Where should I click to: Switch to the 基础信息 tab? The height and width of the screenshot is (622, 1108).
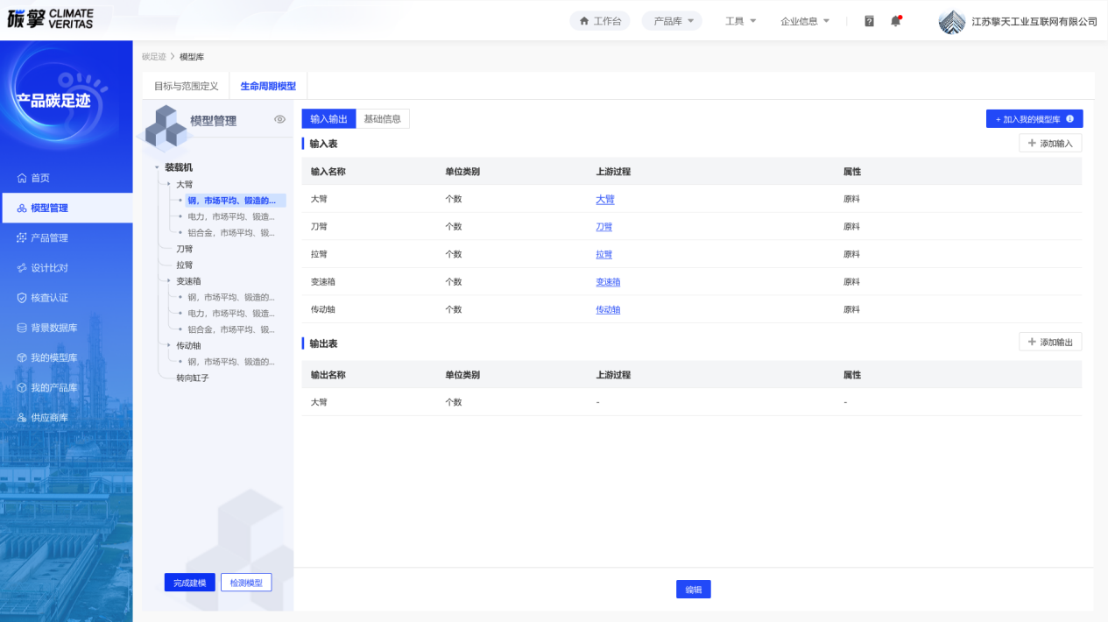[382, 119]
